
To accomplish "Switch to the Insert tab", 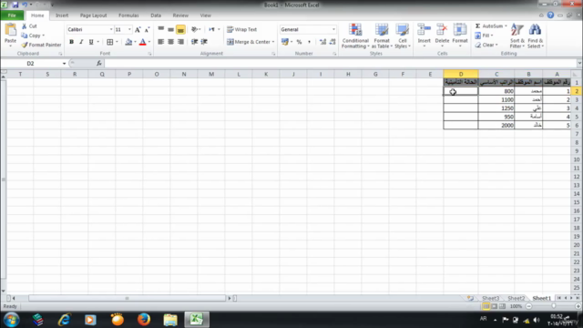I will click(62, 15).
